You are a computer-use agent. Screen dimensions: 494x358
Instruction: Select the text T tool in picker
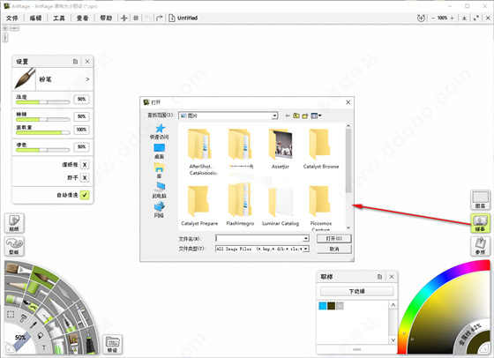coord(43,347)
